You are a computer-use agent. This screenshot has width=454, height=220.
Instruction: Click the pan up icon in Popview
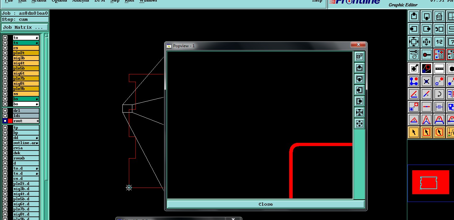[359, 68]
